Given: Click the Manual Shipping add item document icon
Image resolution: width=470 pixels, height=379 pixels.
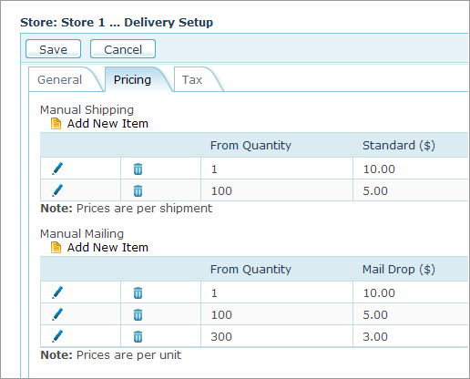Looking at the screenshot, I should click(x=56, y=124).
